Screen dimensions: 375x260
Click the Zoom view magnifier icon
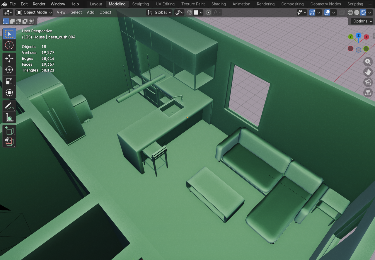click(368, 62)
